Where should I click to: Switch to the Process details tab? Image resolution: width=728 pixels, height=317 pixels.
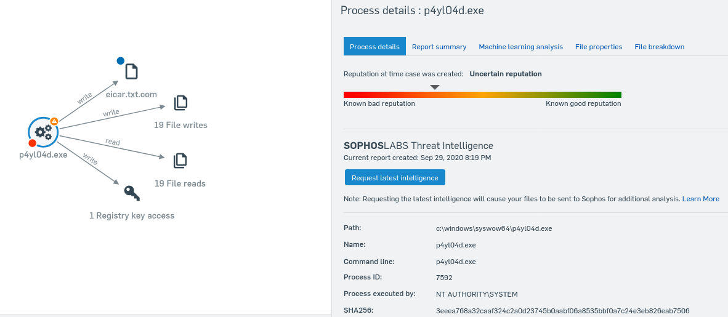pos(374,47)
